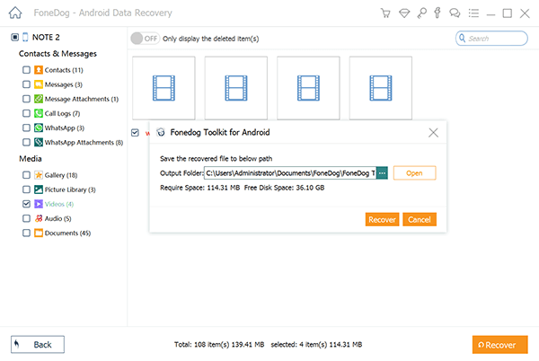Click the NOTE 2 phone device icon
Screen dimensions: 539x361
point(25,37)
